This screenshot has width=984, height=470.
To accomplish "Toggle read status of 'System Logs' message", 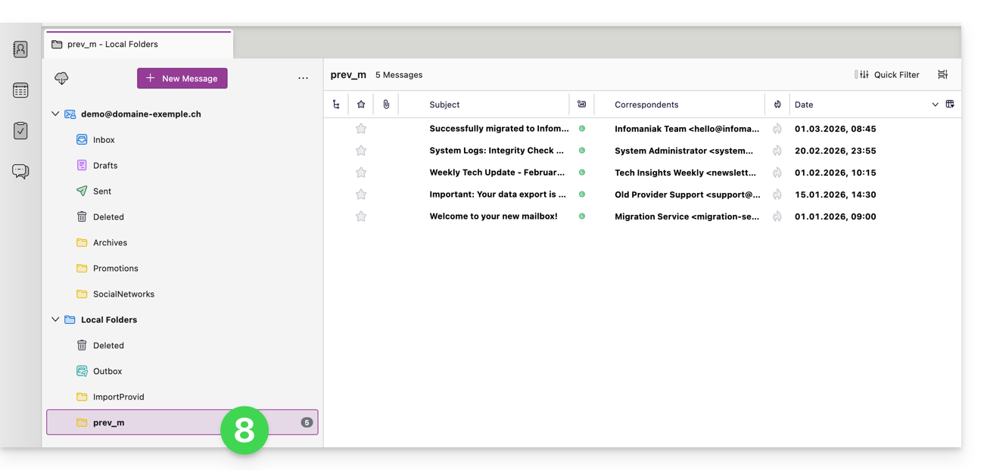I will (582, 151).
